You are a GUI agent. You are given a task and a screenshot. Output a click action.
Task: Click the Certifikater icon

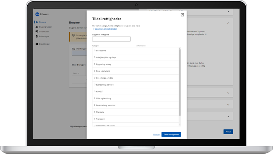point(37,31)
